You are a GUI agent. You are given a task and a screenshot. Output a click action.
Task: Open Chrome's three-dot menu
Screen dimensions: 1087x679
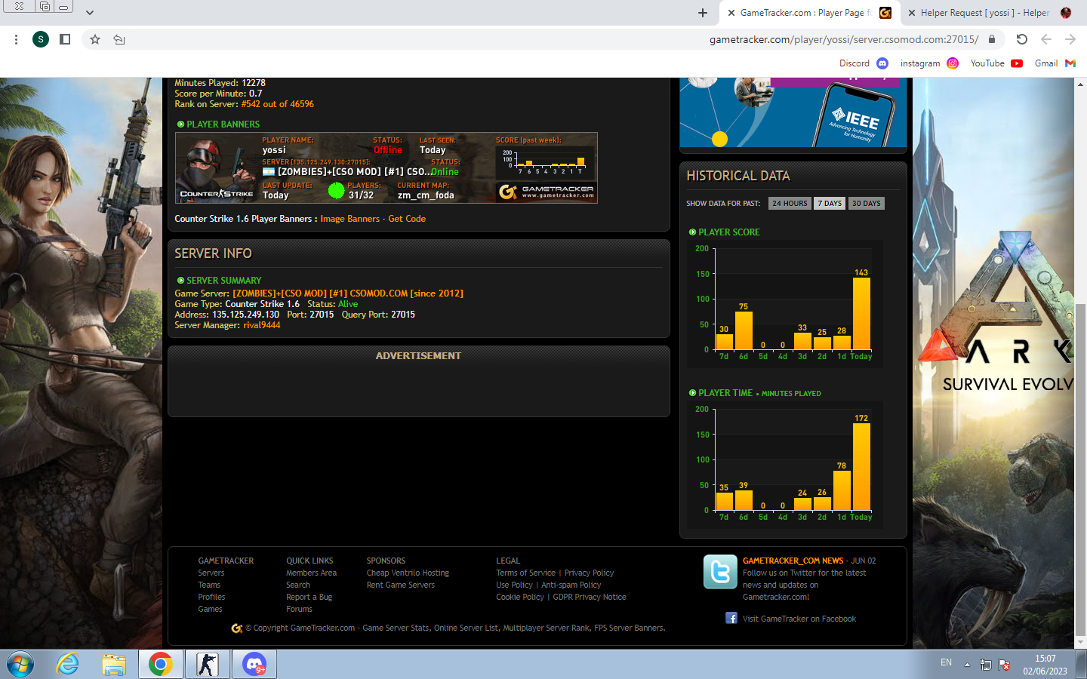[16, 39]
